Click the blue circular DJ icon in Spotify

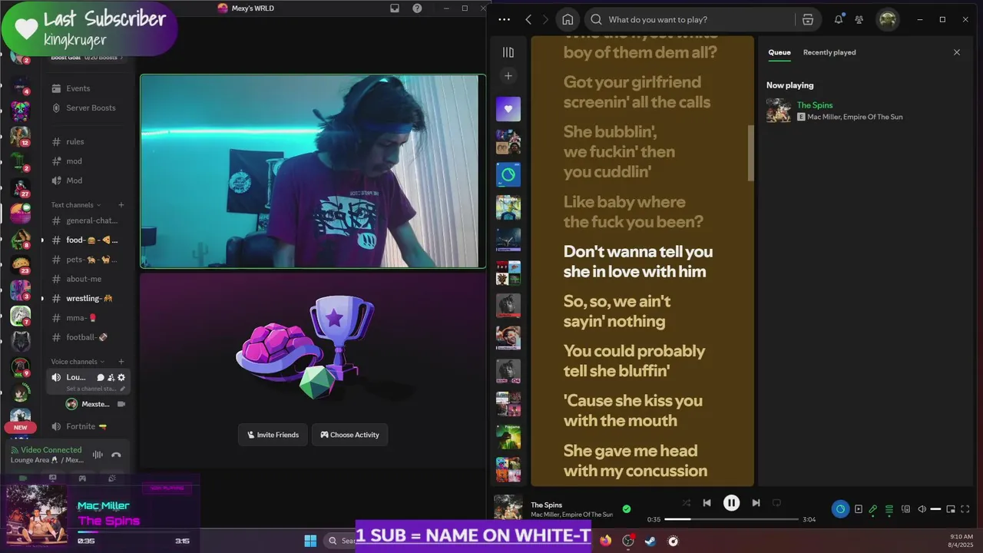click(x=840, y=509)
